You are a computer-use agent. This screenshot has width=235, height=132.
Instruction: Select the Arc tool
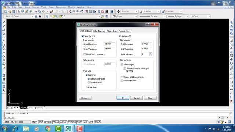point(4,41)
